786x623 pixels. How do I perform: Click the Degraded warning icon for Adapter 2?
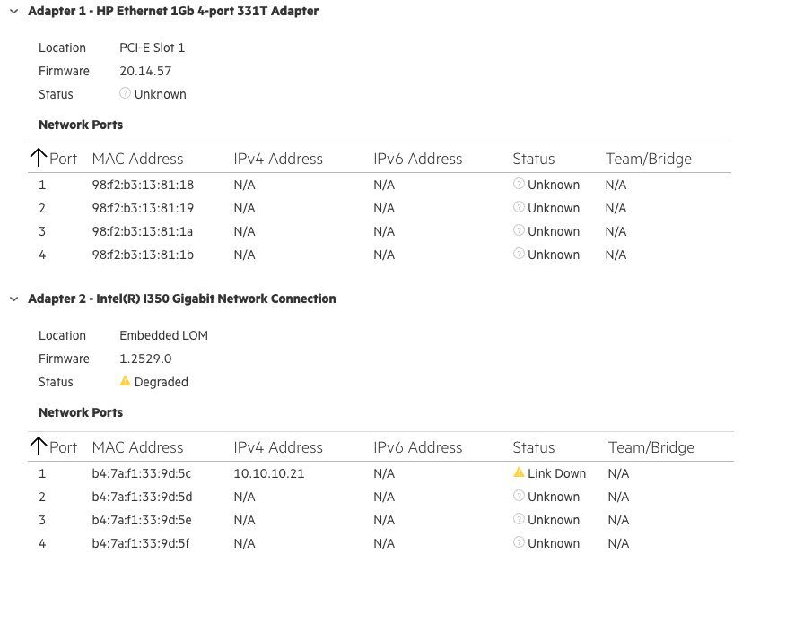click(x=125, y=381)
